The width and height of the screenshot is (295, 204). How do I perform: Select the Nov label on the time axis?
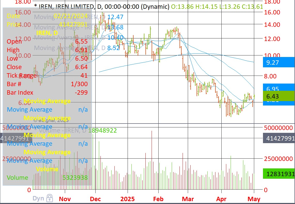pos(65,199)
